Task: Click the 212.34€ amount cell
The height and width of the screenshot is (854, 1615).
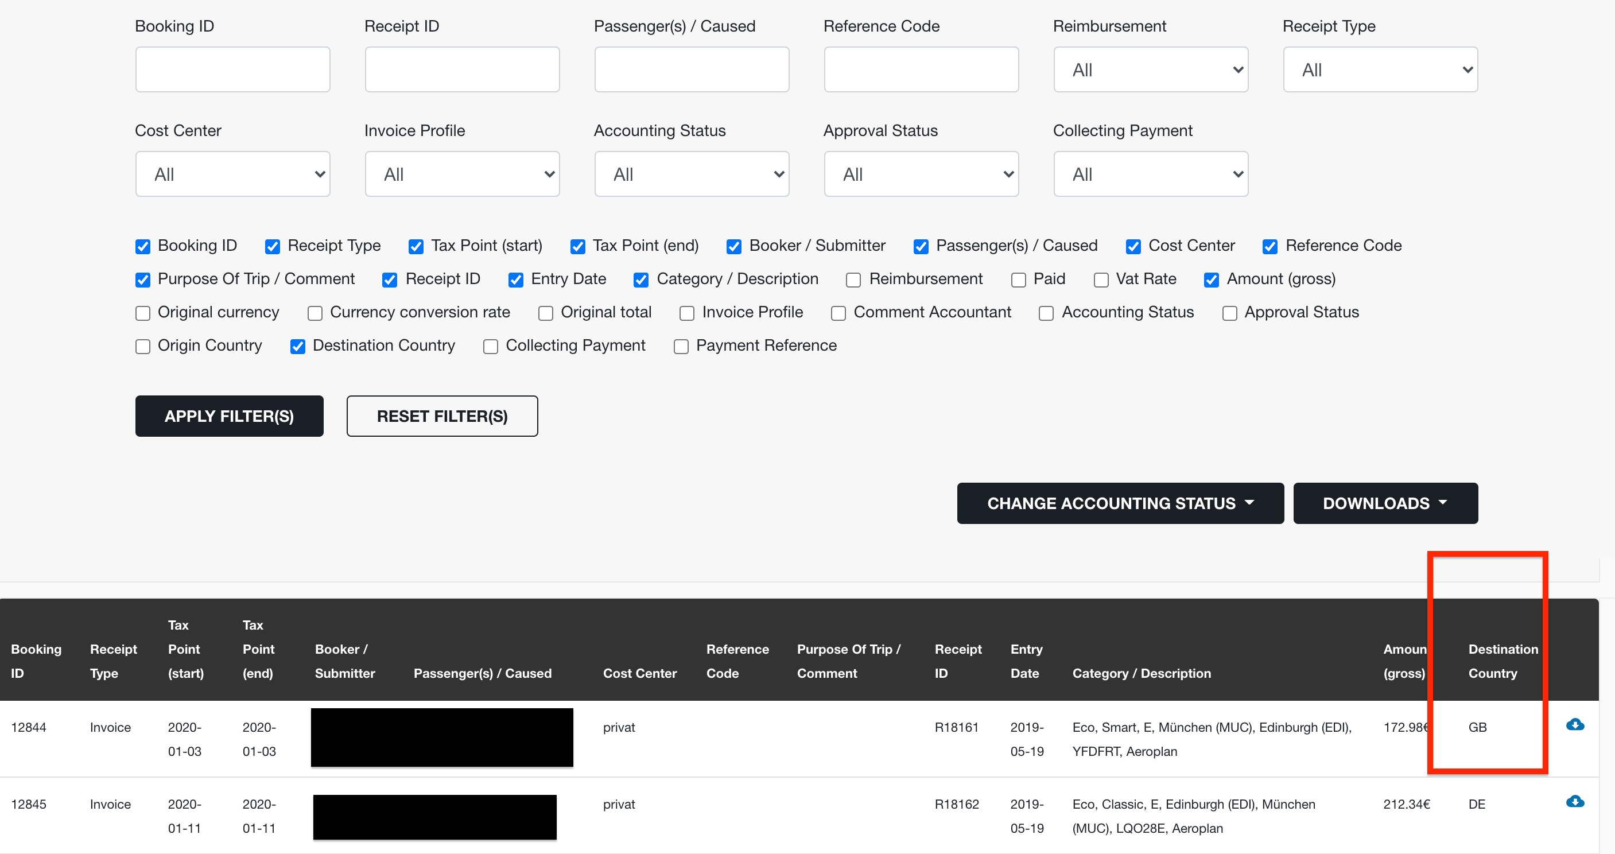Action: pos(1406,804)
